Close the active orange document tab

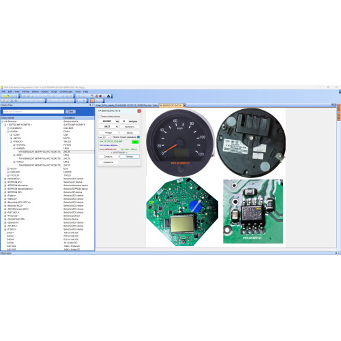(185, 105)
